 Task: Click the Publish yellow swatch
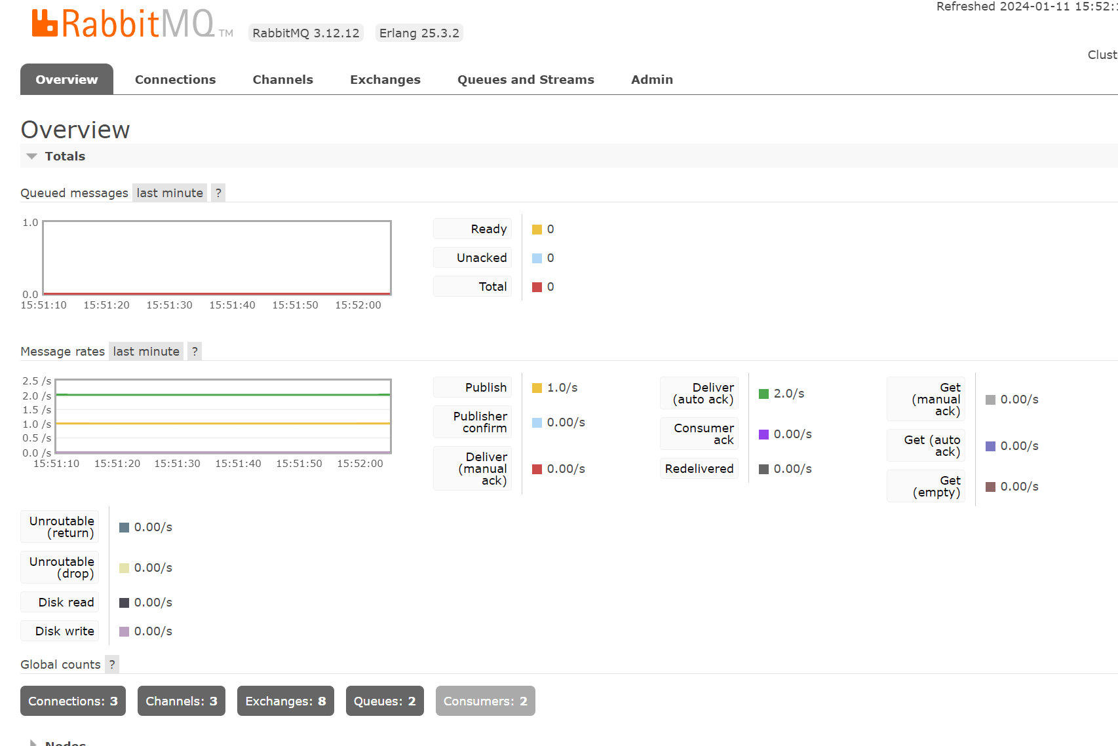pyautogui.click(x=537, y=388)
